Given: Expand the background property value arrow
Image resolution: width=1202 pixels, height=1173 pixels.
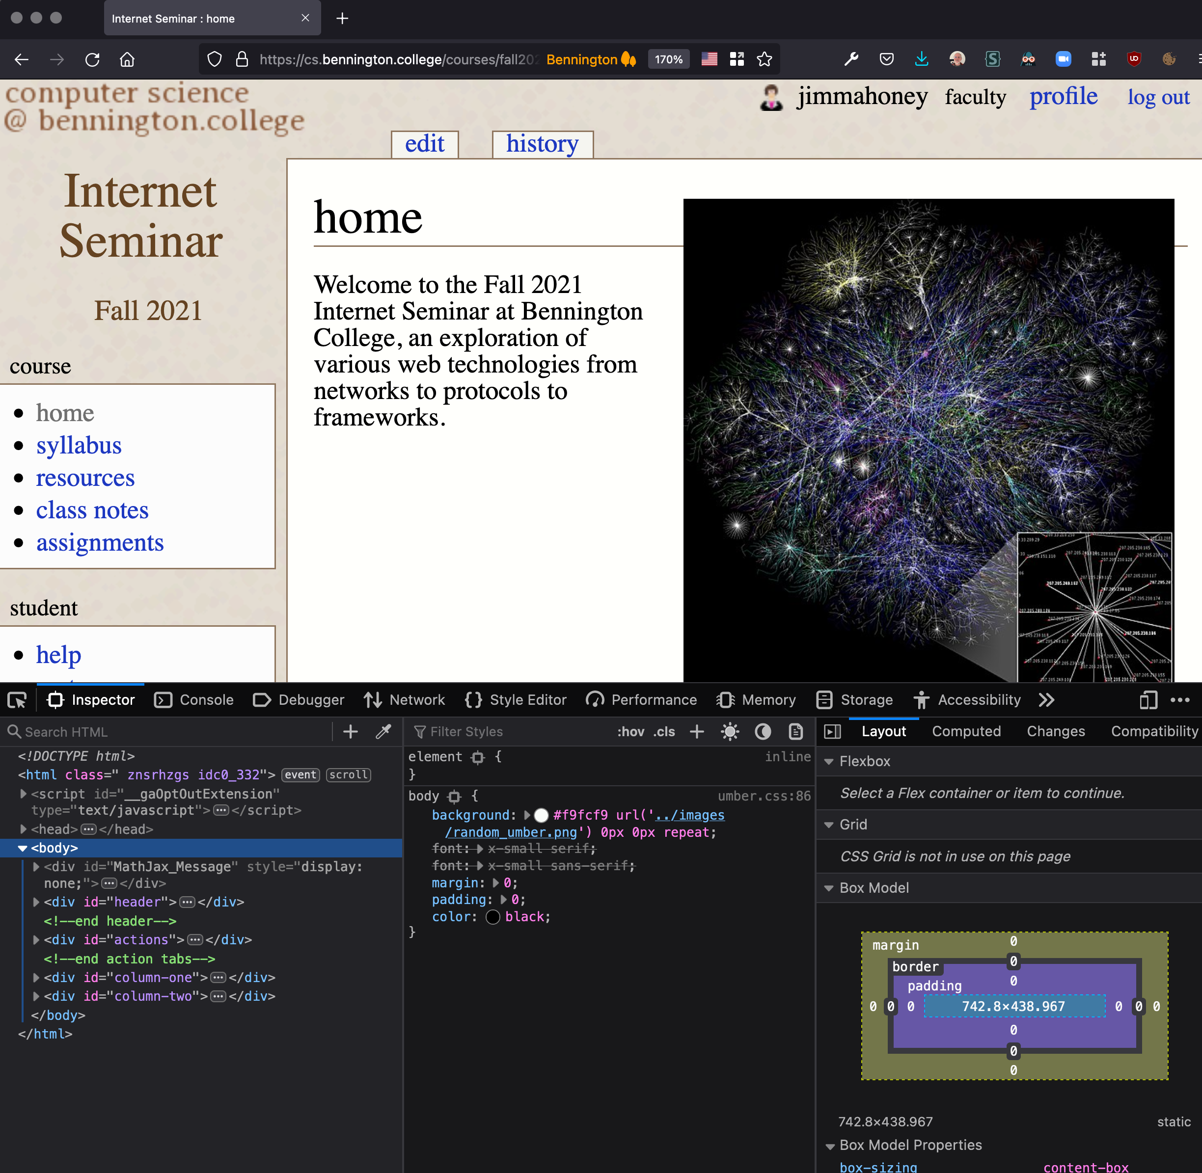Looking at the screenshot, I should (x=527, y=814).
